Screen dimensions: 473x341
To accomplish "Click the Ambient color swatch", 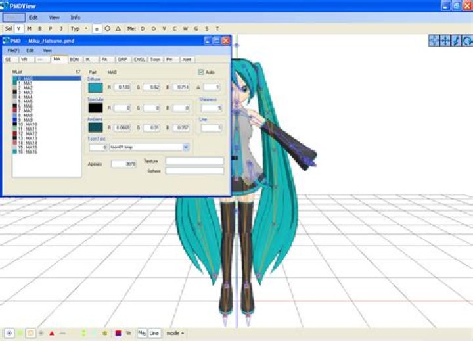I will point(95,127).
